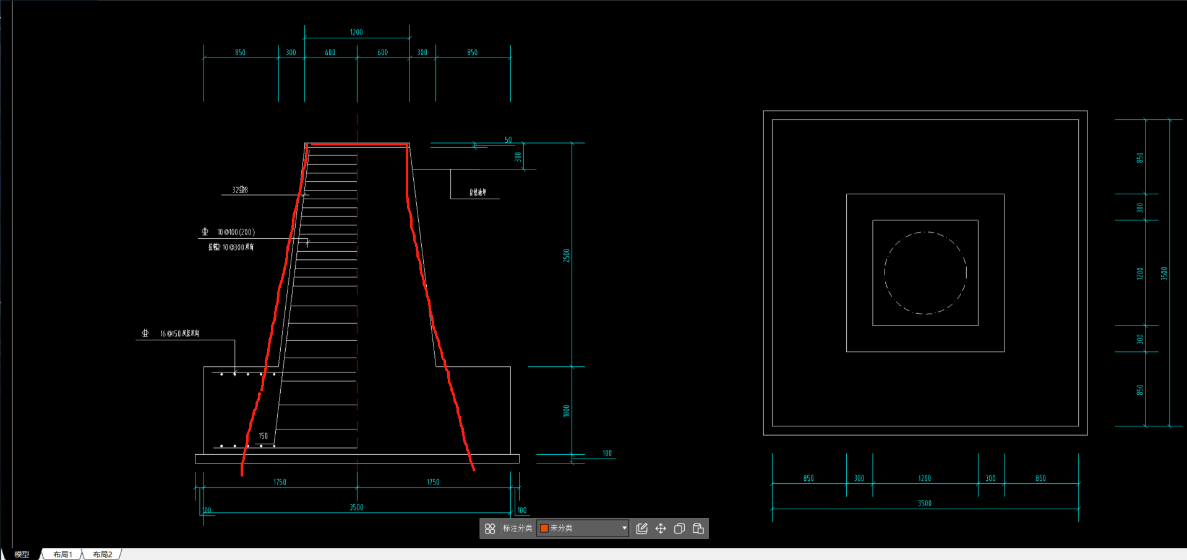Image resolution: width=1187 pixels, height=560 pixels.
Task: Select the 50 dimension text
Action: click(x=508, y=140)
